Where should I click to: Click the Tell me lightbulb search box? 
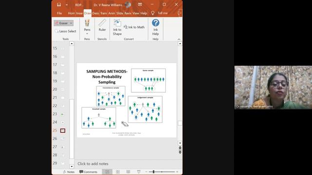(159, 13)
